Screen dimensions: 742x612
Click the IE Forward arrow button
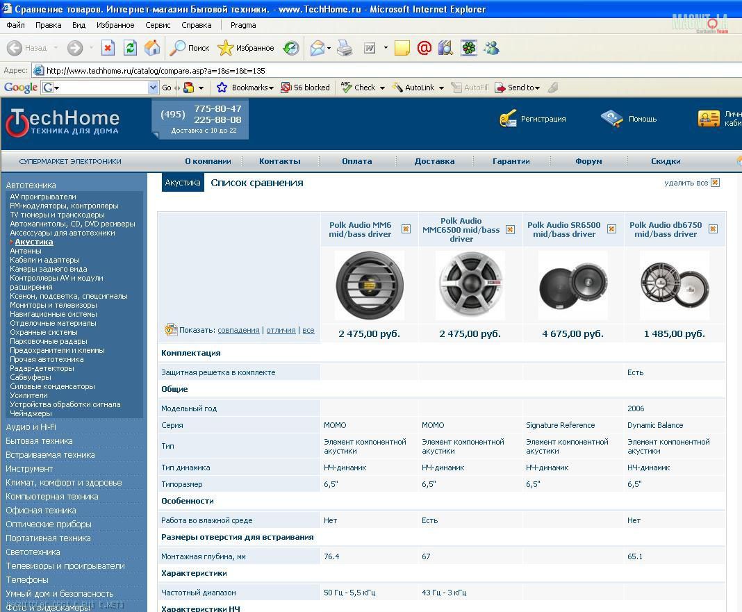coord(75,48)
